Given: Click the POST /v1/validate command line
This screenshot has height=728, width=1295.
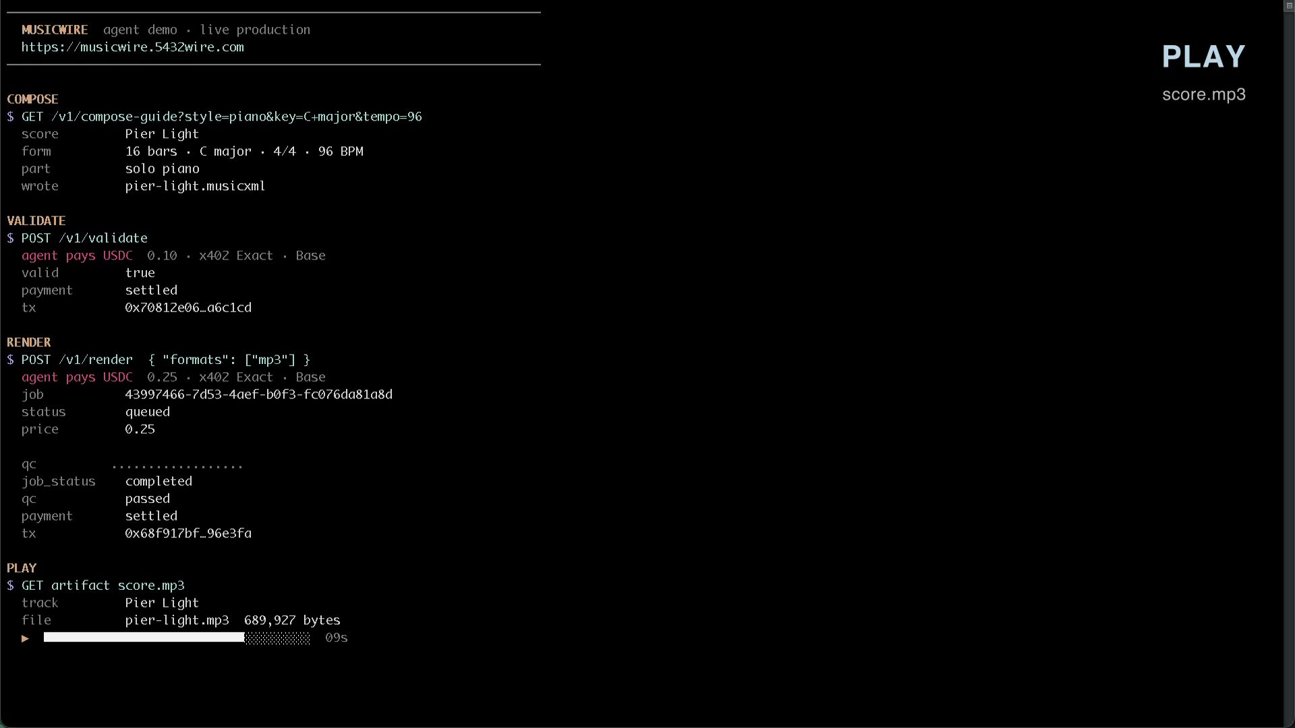Looking at the screenshot, I should point(78,239).
